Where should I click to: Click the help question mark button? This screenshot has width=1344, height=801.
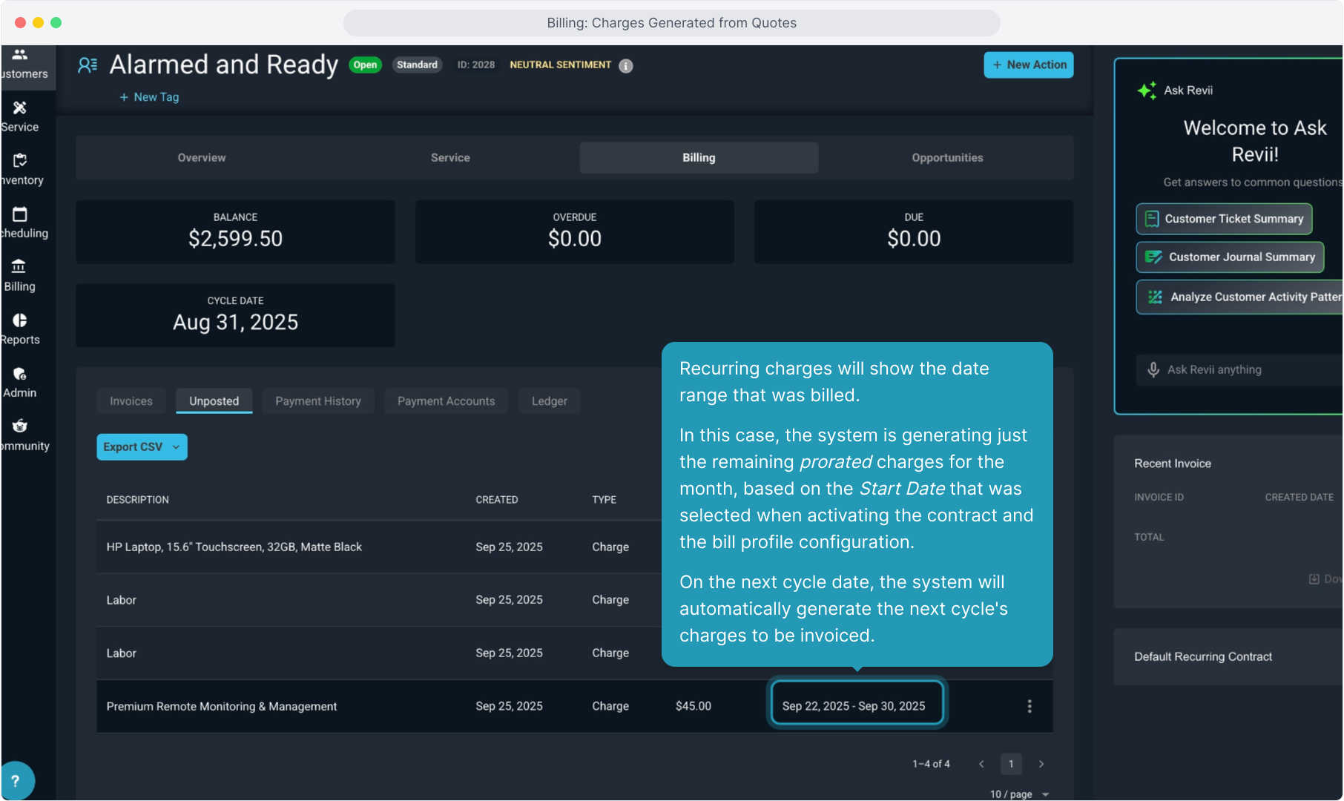pyautogui.click(x=16, y=781)
